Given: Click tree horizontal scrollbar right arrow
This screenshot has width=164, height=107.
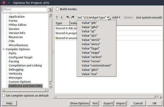Looking at the screenshot, I should pos(47,90).
